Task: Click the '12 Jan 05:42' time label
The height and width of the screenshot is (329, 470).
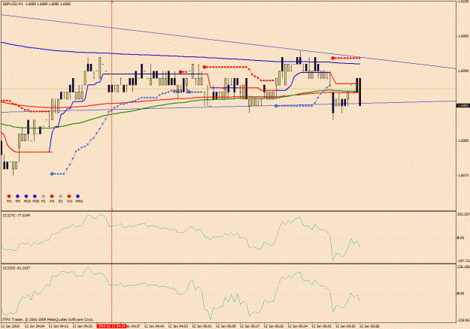Action: pos(322,326)
